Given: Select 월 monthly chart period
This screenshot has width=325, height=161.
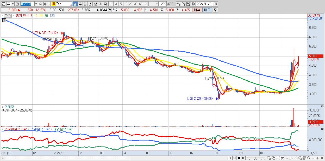Looking at the screenshot, I should [x=85, y=4].
